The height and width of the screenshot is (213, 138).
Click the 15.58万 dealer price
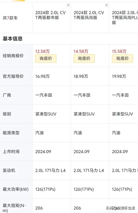(119, 51)
